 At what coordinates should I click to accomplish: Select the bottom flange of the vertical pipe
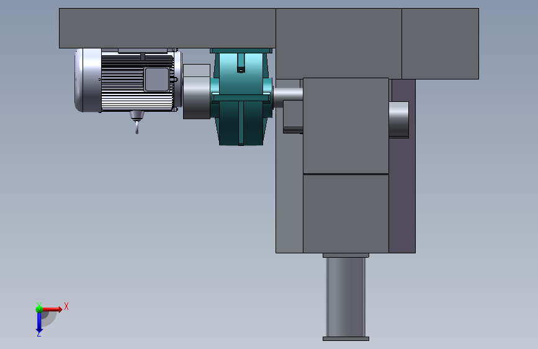[346, 339]
